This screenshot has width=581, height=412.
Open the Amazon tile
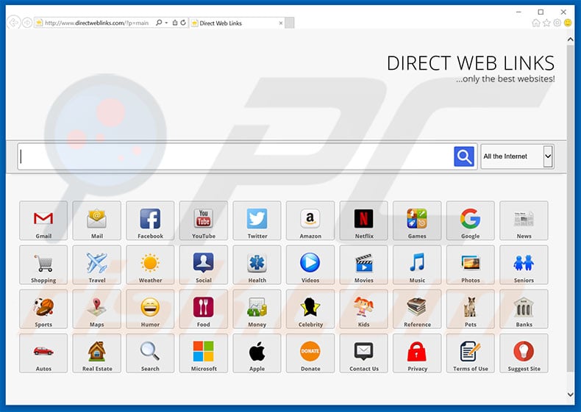pyautogui.click(x=310, y=220)
